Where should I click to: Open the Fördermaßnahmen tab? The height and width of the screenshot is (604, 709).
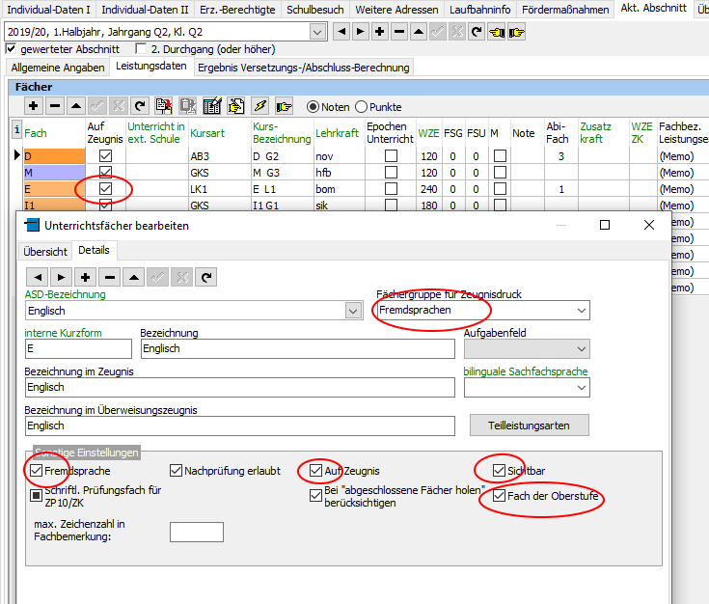[565, 10]
